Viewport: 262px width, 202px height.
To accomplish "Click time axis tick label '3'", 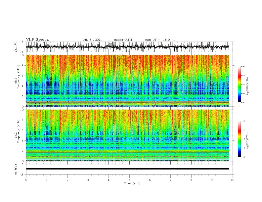I will [x=88, y=180].
